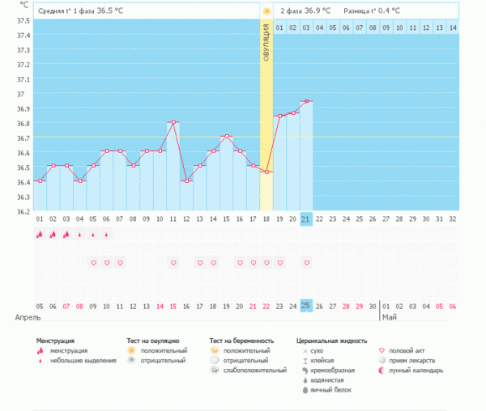This screenshot has width=486, height=411.
Task: Click the ovulation sun icon in the header
Action: pyautogui.click(x=266, y=11)
